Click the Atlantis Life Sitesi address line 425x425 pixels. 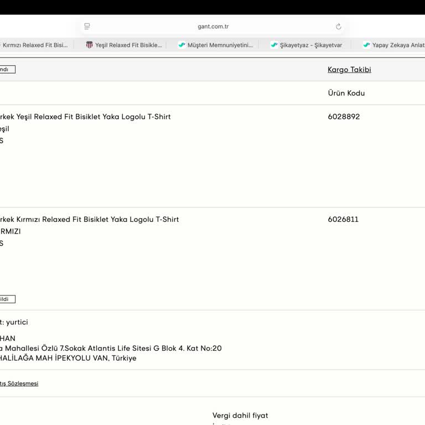click(x=111, y=348)
